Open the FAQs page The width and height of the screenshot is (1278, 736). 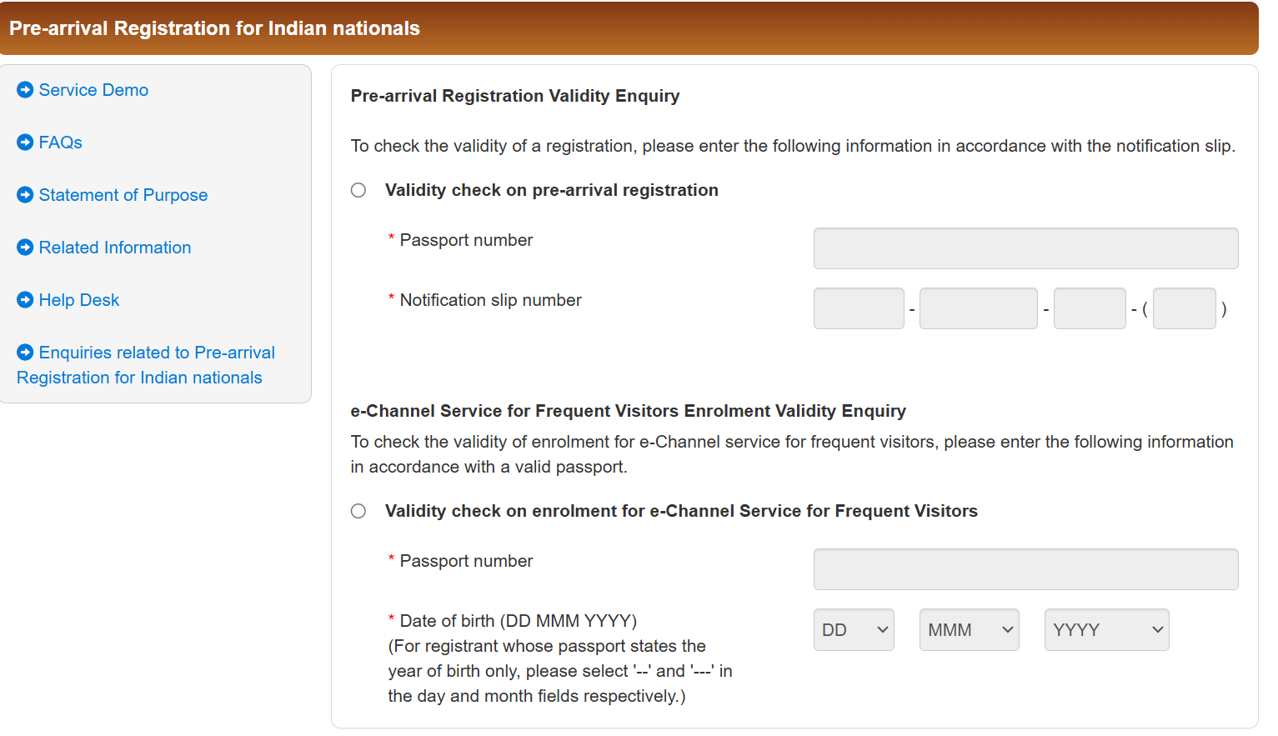click(x=59, y=143)
